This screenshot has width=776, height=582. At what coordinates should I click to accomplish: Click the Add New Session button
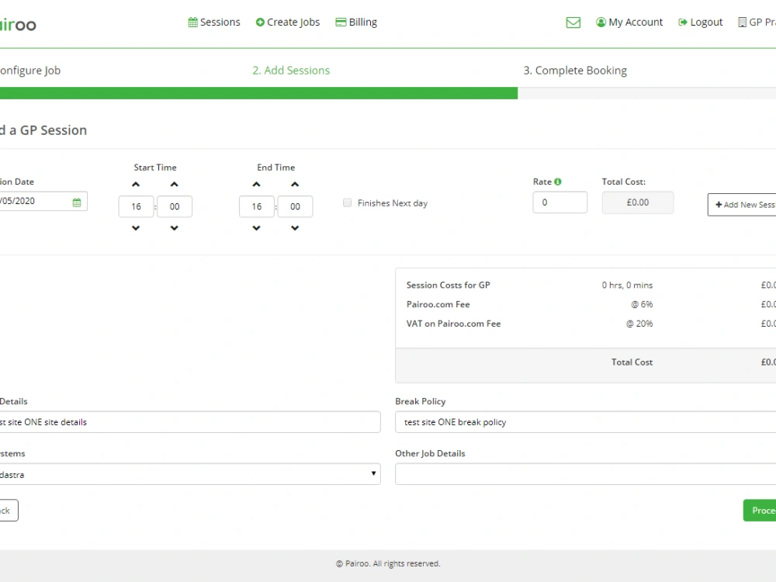click(x=742, y=204)
